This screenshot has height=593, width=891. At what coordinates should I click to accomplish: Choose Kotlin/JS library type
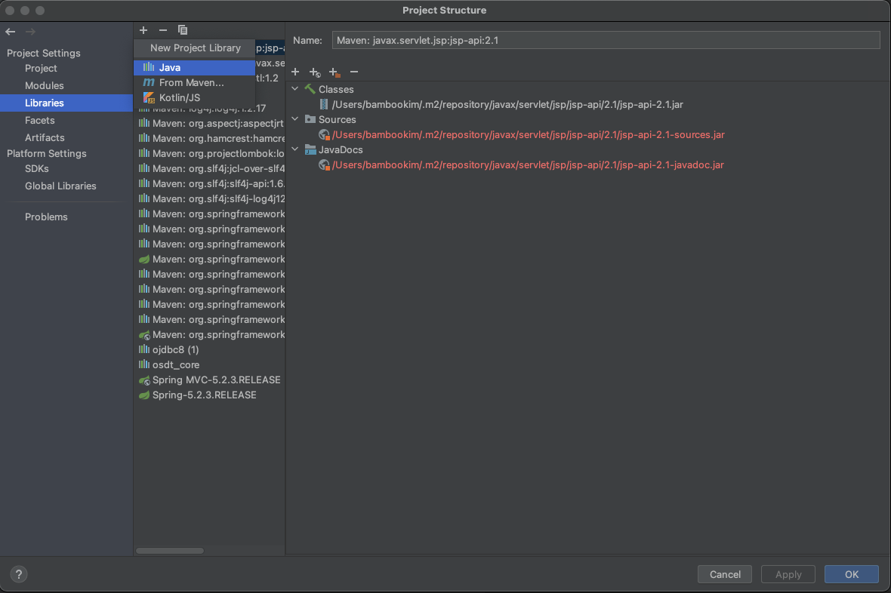tap(194, 97)
